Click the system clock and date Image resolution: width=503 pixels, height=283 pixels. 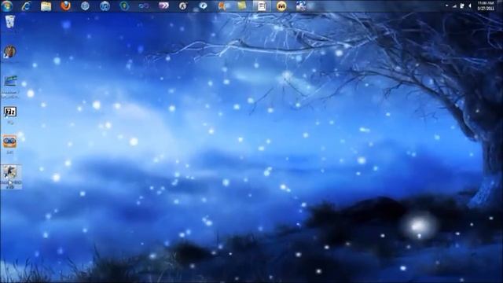[x=486, y=6]
